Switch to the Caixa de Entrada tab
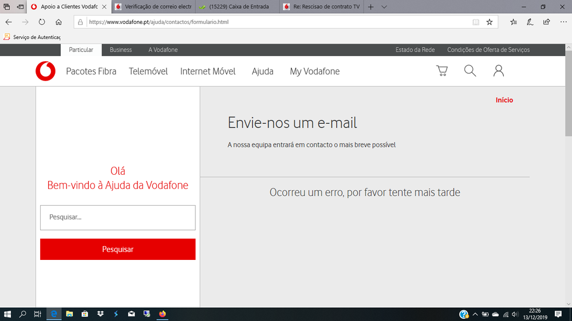 pyautogui.click(x=238, y=7)
